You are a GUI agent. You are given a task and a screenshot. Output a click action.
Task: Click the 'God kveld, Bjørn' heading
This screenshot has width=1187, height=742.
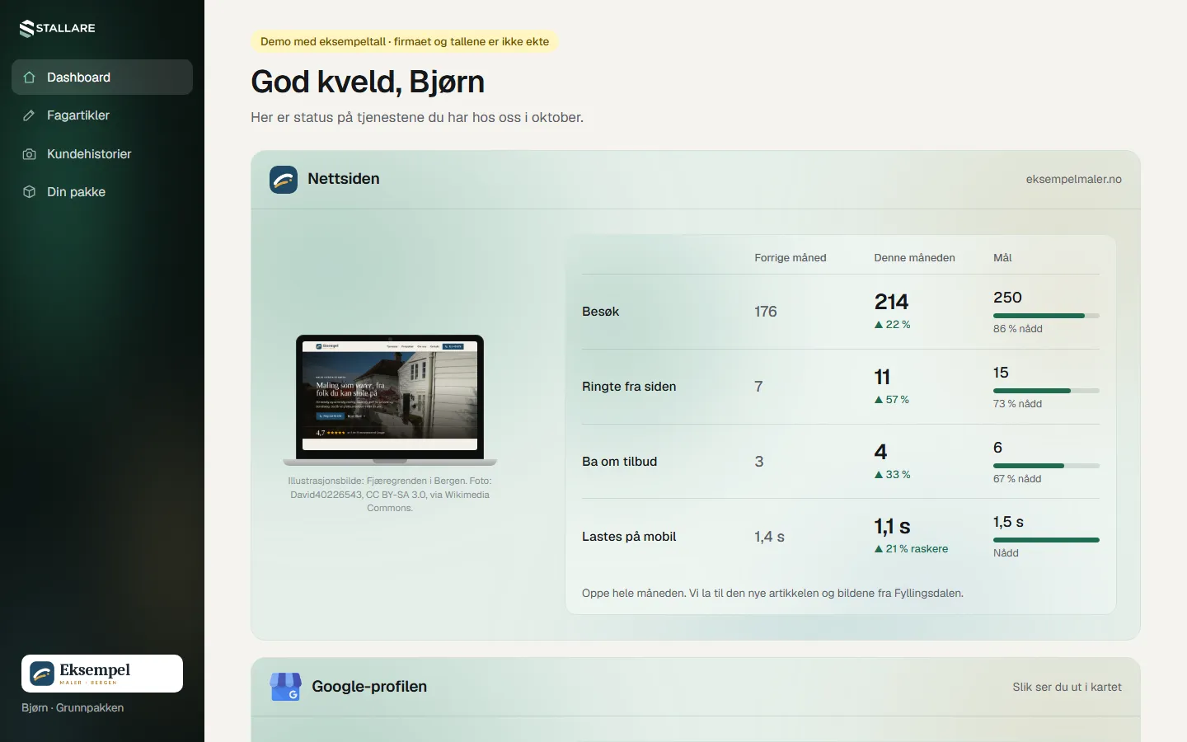(x=368, y=82)
